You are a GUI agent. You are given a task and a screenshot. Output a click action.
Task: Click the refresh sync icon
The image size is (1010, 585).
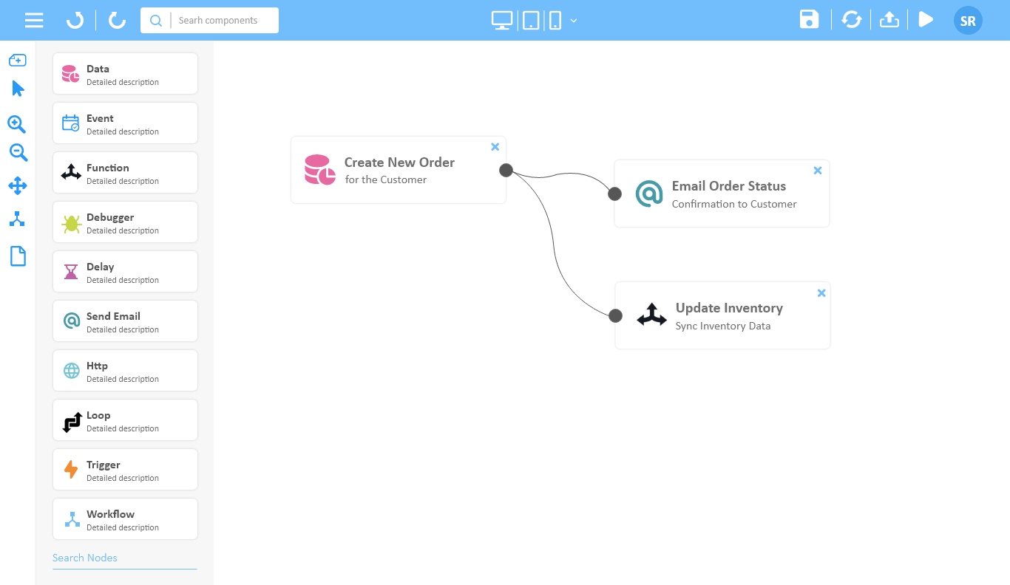[852, 20]
